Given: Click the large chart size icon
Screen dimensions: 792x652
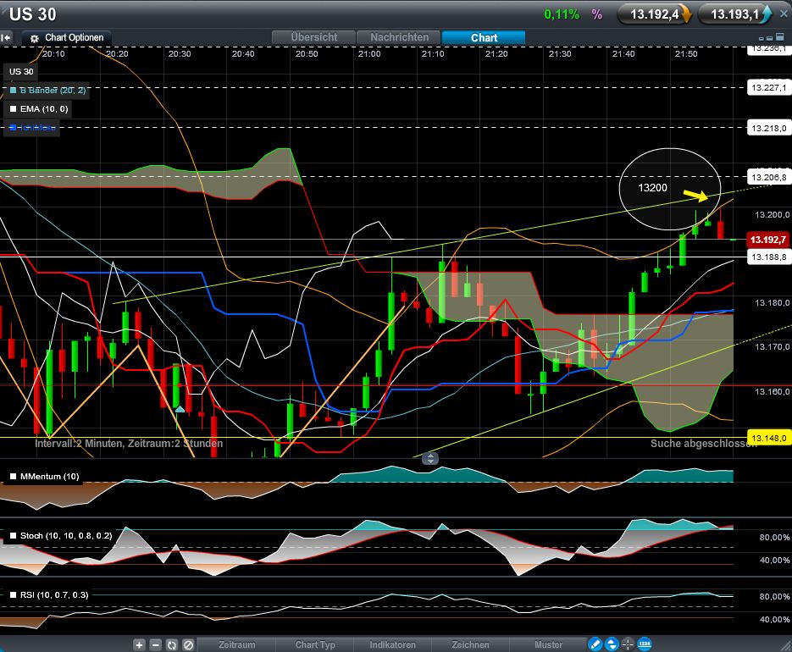Looking at the screenshot, I should click(x=780, y=37).
